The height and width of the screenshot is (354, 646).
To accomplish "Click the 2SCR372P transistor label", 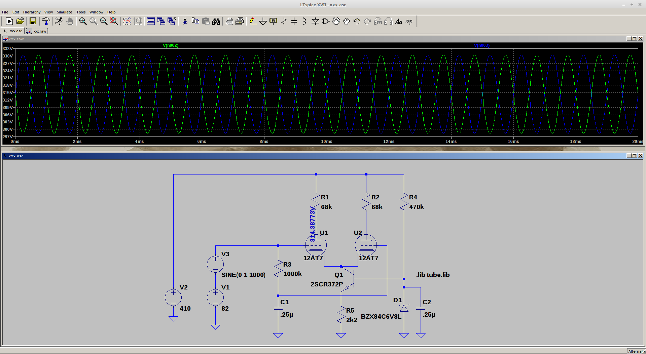I will pyautogui.click(x=327, y=284).
